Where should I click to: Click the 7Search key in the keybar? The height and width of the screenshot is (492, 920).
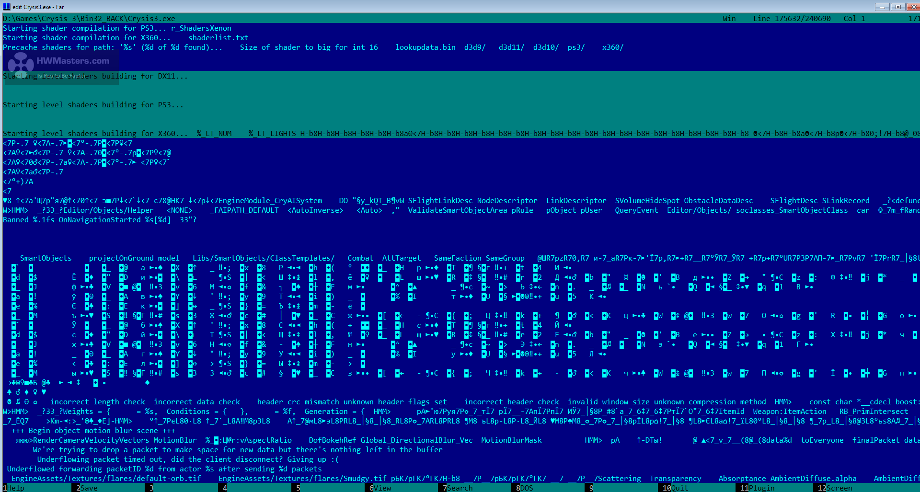click(458, 488)
